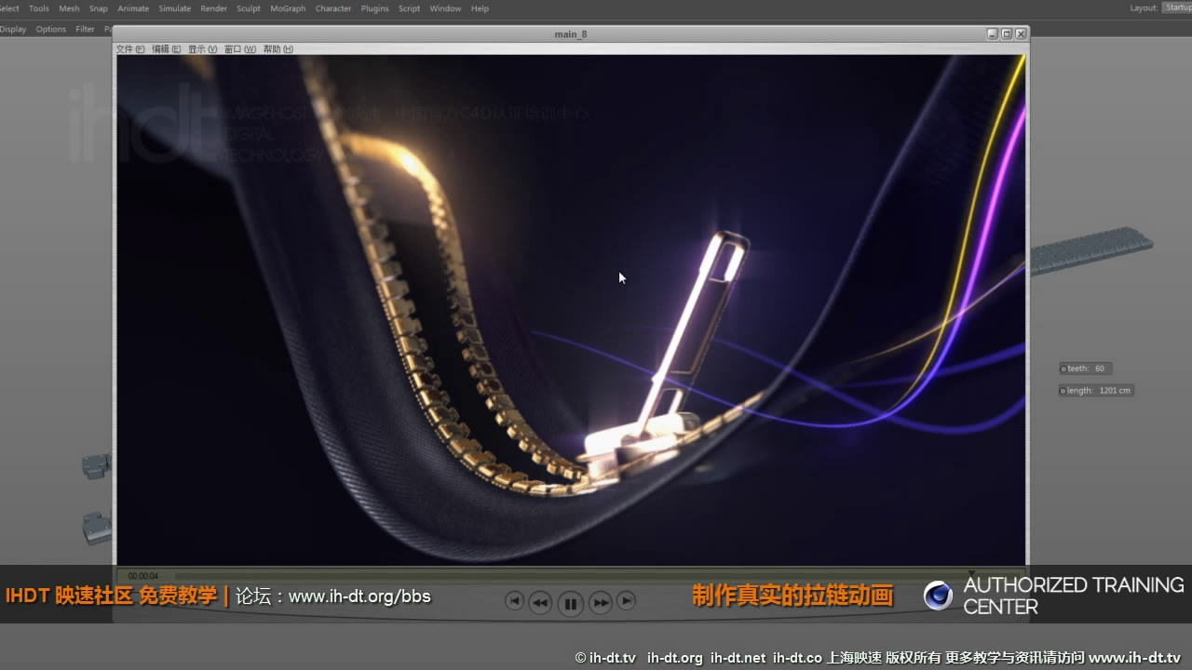
Task: Fast-forward the animation playback
Action: click(601, 603)
